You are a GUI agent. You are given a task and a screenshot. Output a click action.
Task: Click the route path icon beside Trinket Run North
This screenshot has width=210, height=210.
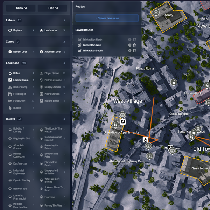tap(79, 40)
